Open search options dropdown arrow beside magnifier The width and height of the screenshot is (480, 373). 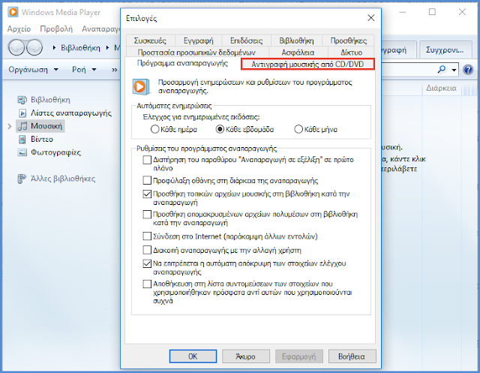[x=454, y=70]
